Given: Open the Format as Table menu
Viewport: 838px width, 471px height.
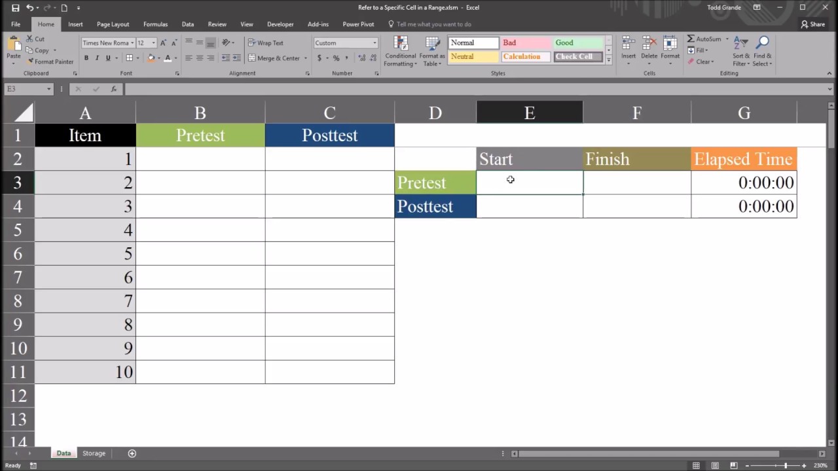Looking at the screenshot, I should pos(433,51).
